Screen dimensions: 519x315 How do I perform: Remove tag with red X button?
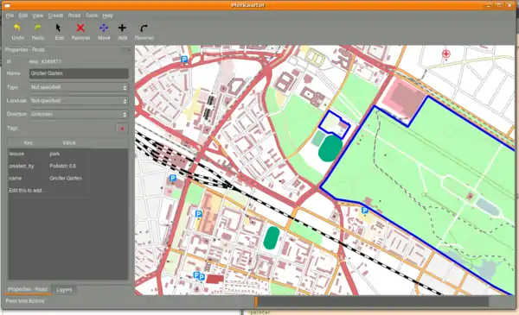[123, 129]
